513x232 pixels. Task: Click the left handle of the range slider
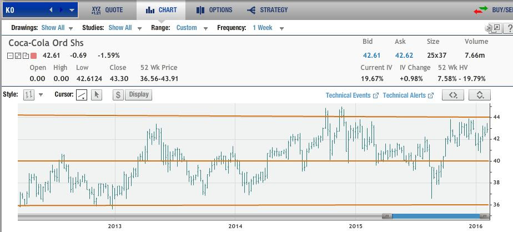[x=388, y=216]
